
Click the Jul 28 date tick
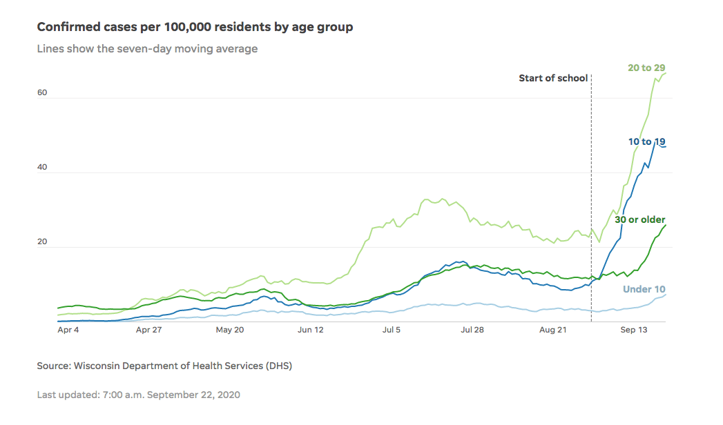point(472,330)
